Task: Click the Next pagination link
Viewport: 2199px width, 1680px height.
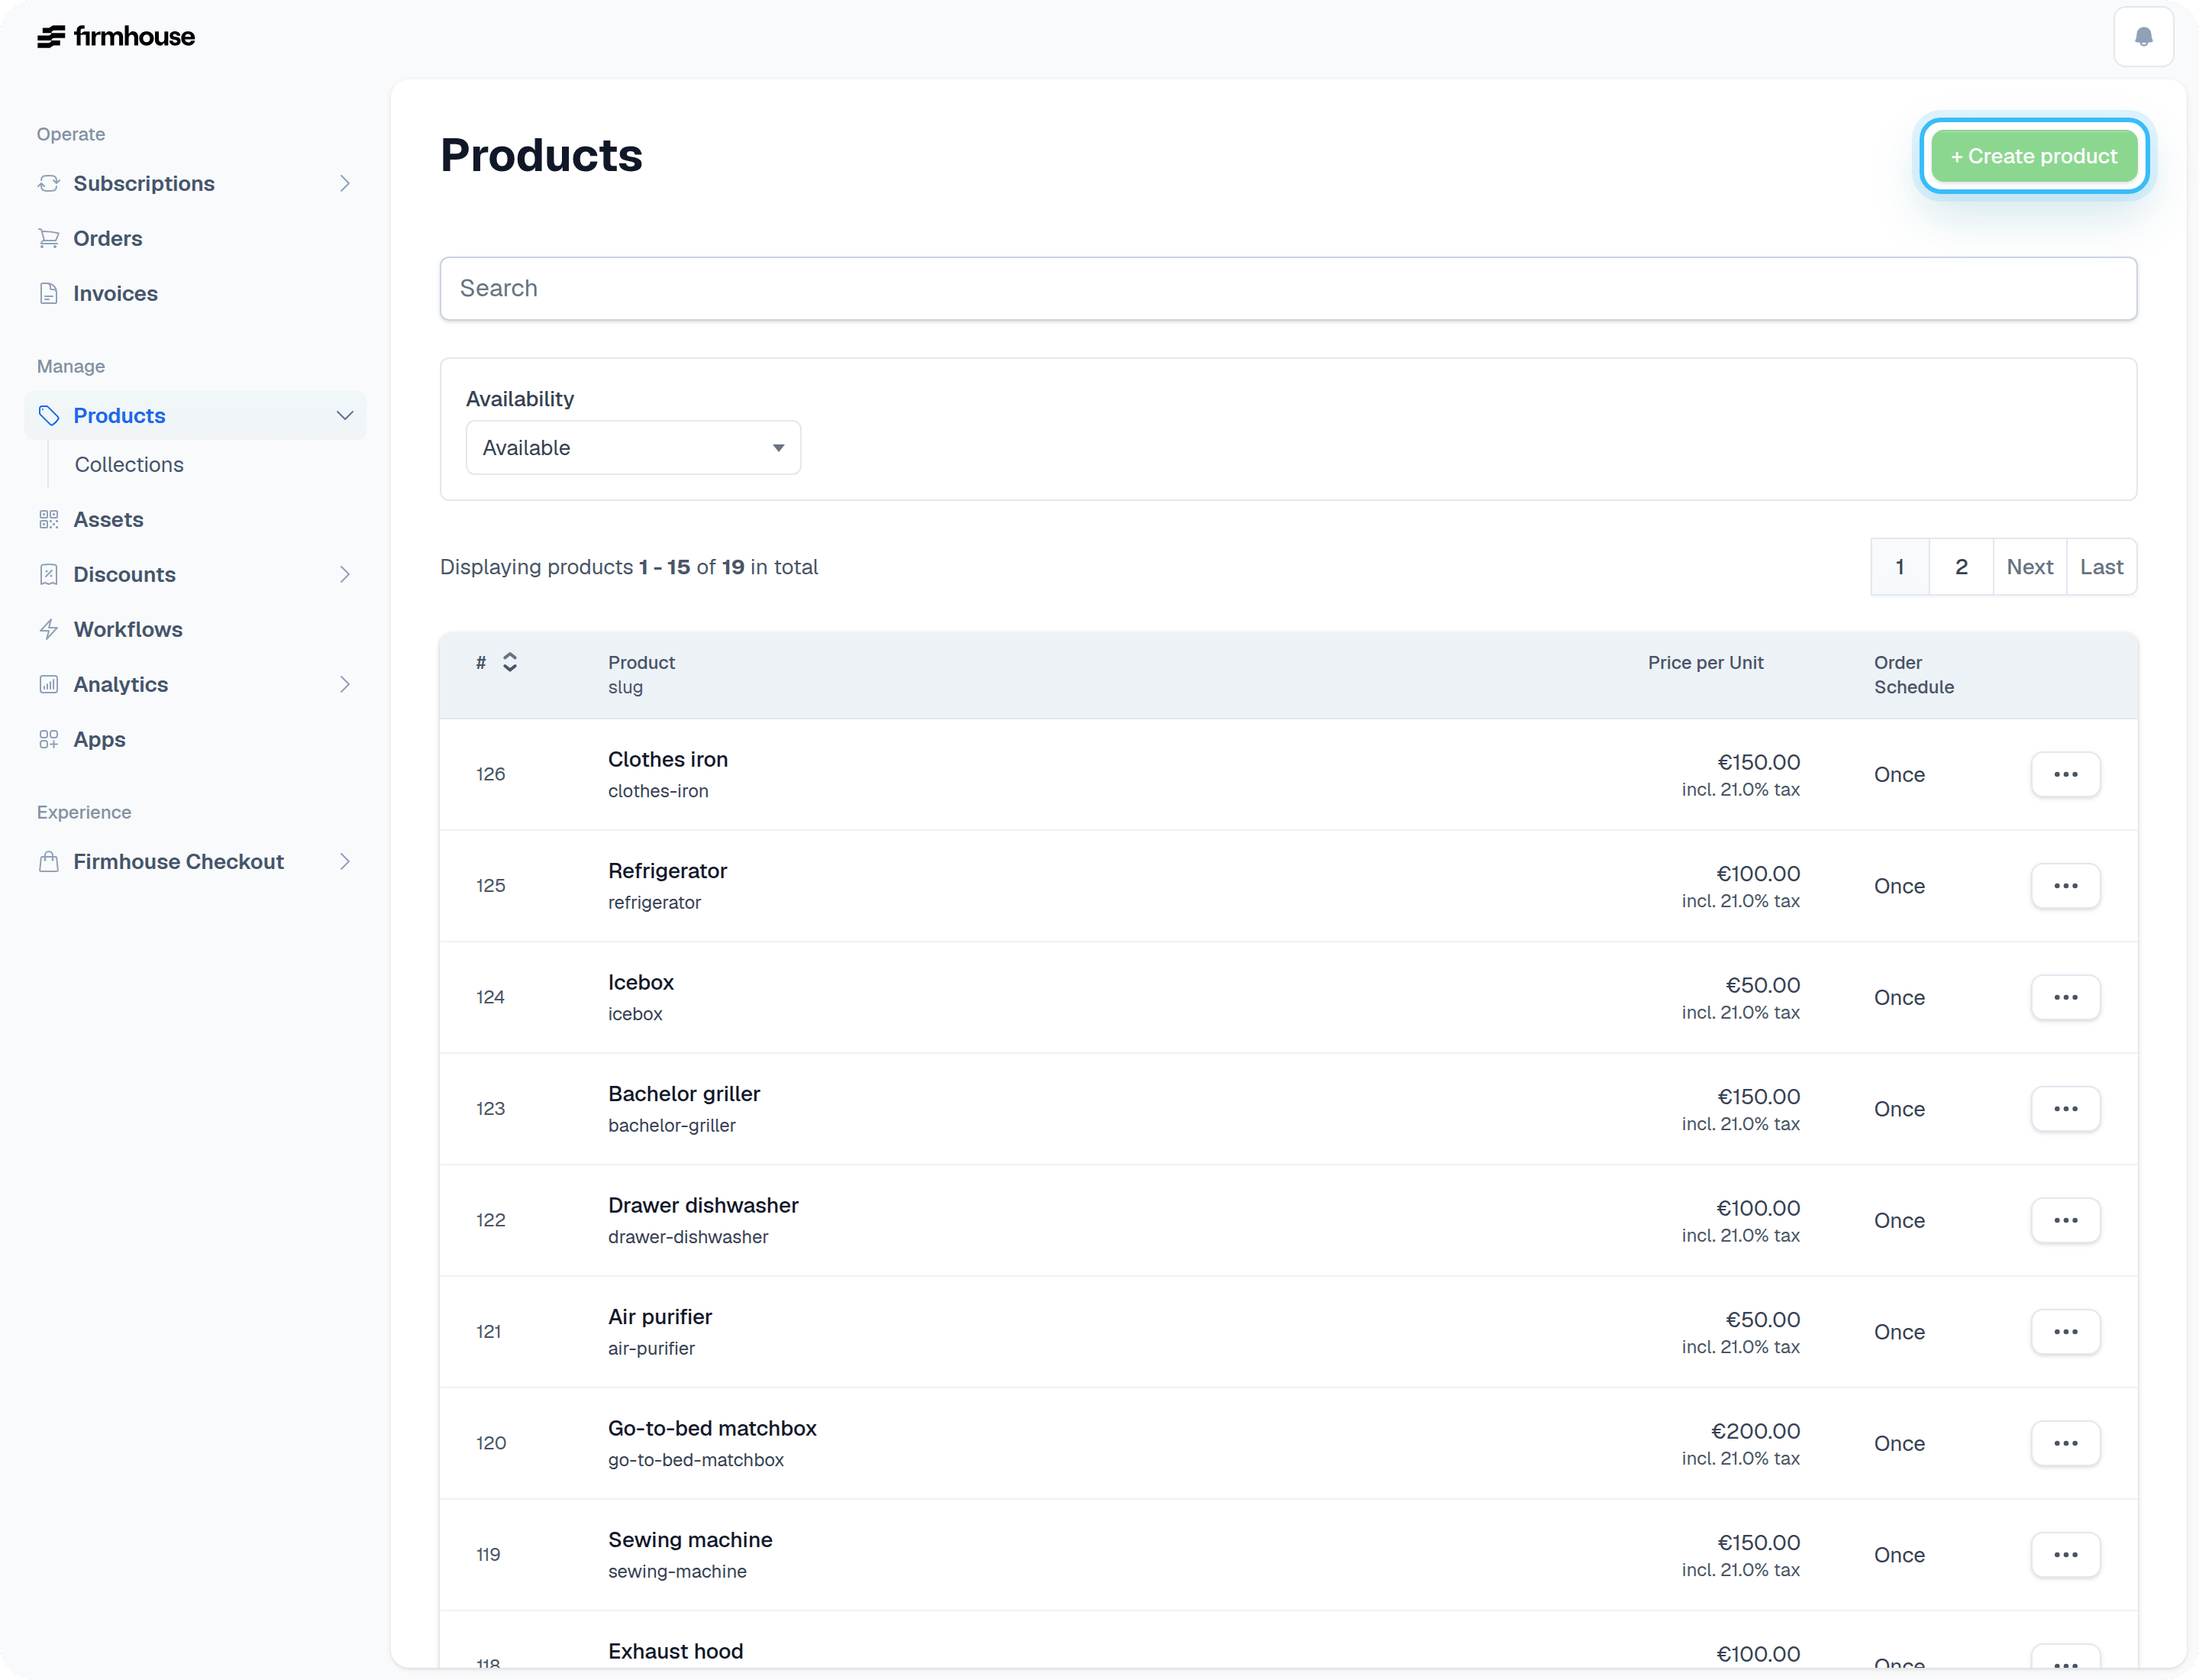Action: coord(2029,567)
